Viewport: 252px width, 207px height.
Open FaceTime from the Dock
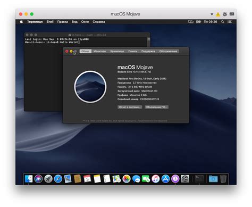146,179
